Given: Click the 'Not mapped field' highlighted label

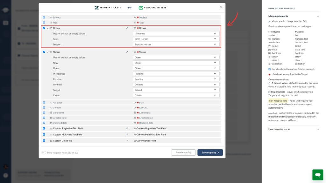Looking at the screenshot, I should tap(278, 101).
